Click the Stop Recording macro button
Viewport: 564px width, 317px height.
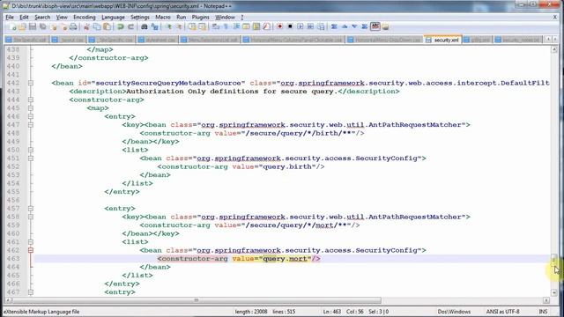(x=290, y=26)
